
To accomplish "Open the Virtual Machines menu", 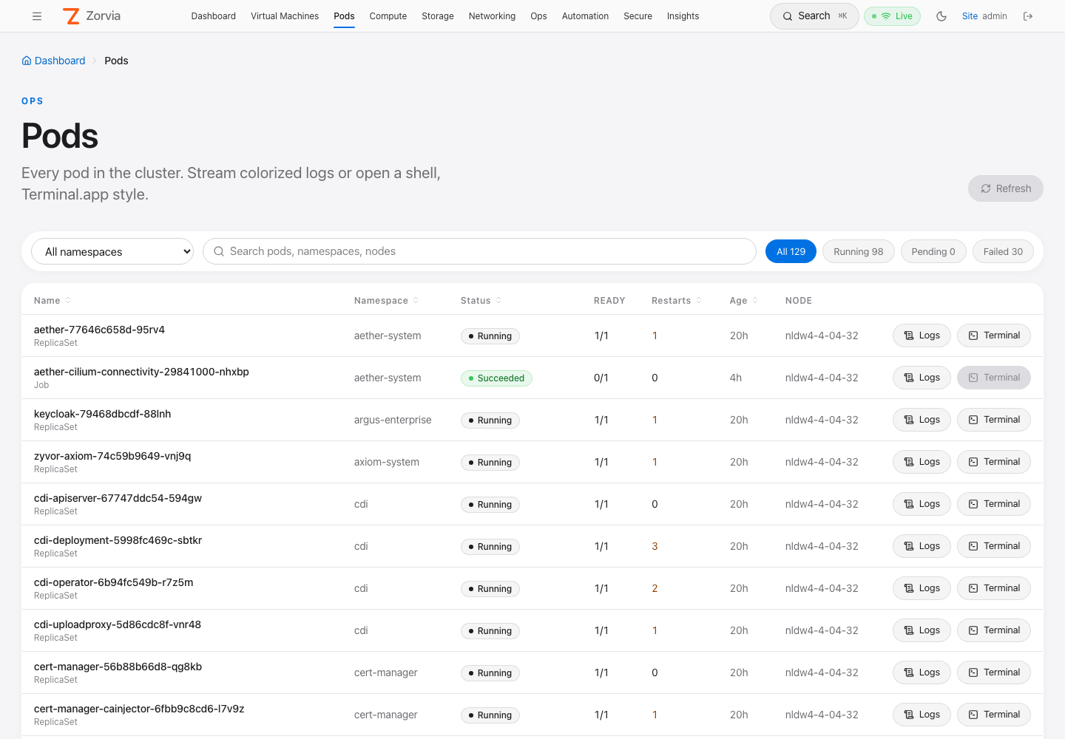I will pyautogui.click(x=285, y=16).
